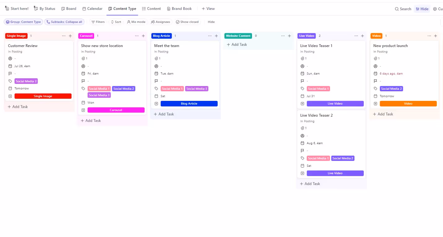
Task: Select the Social Media 2 tag on New product launch
Action: click(x=391, y=88)
